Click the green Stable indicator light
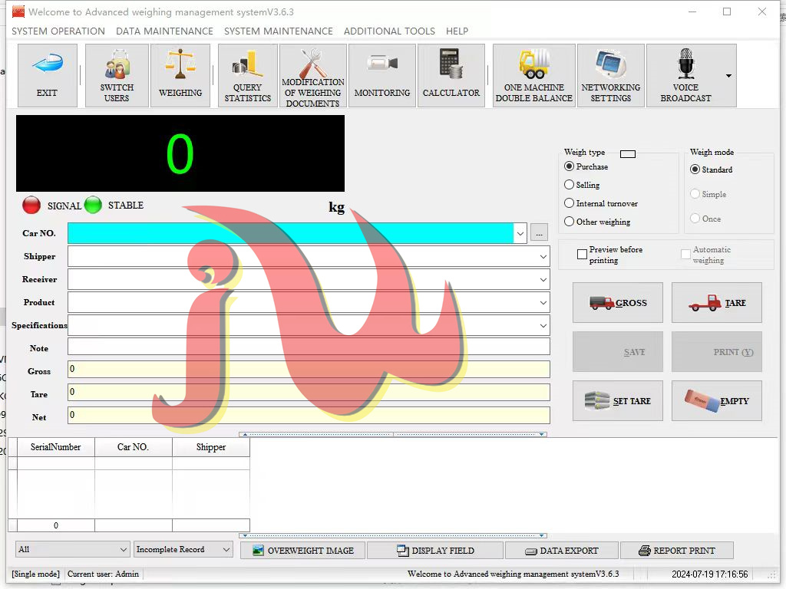Screen dimensions: 786x589 [93, 205]
